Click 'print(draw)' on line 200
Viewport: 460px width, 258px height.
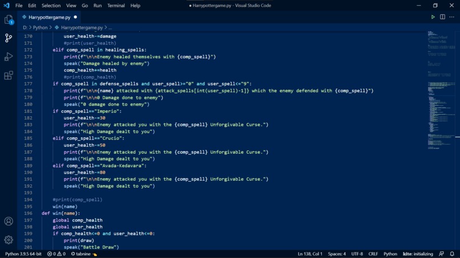(79, 240)
